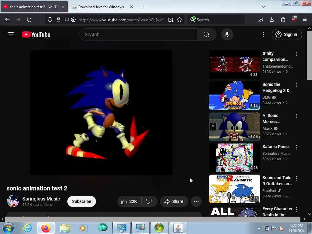This screenshot has width=312, height=234.
Task: Focus the YouTube search input field
Action: pyautogui.click(x=138, y=34)
